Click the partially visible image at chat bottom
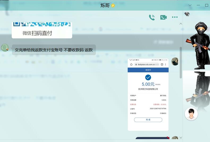 (x=153, y=138)
